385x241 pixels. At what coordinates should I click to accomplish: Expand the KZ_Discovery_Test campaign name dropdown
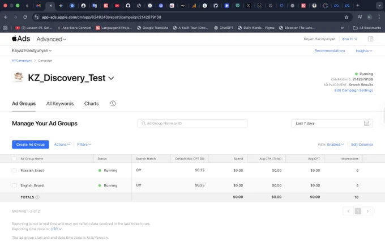click(111, 78)
